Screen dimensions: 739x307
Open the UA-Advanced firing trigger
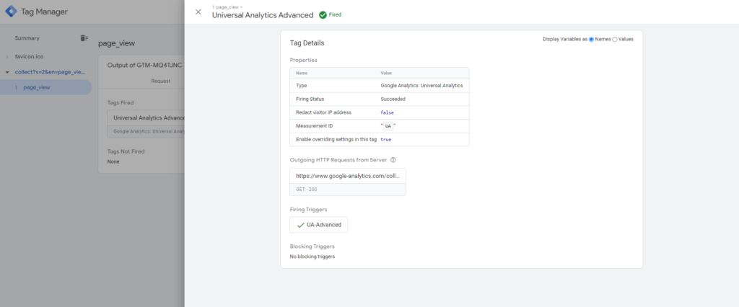point(318,225)
